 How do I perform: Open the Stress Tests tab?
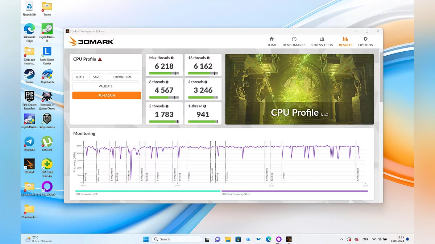322,42
